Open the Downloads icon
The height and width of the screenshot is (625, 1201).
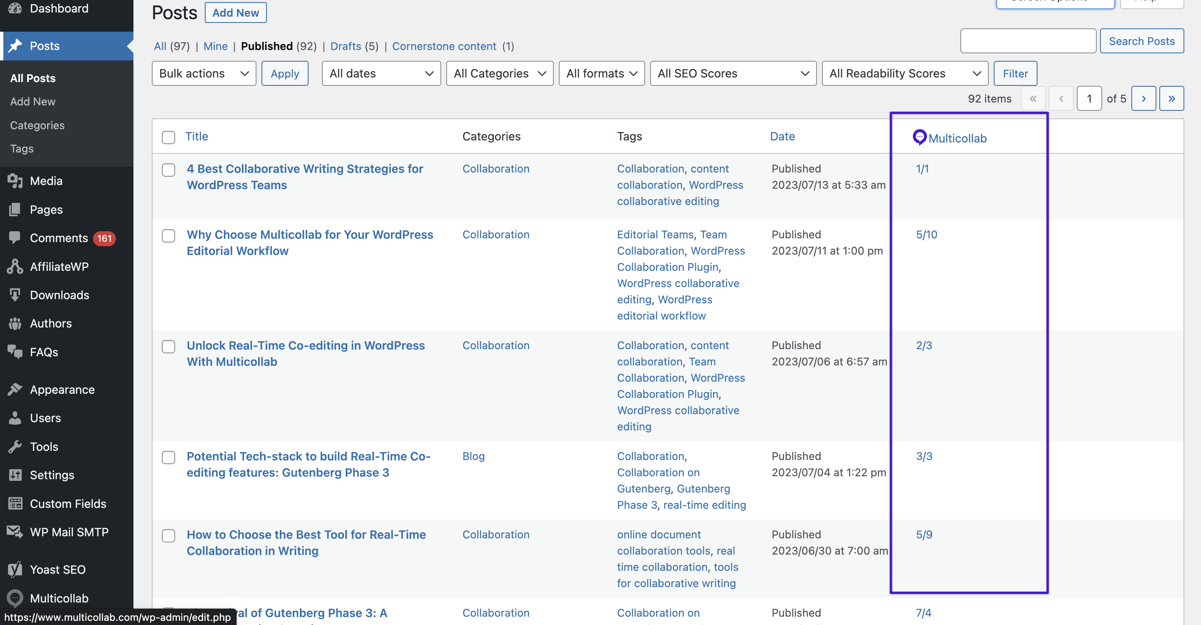[x=15, y=295]
